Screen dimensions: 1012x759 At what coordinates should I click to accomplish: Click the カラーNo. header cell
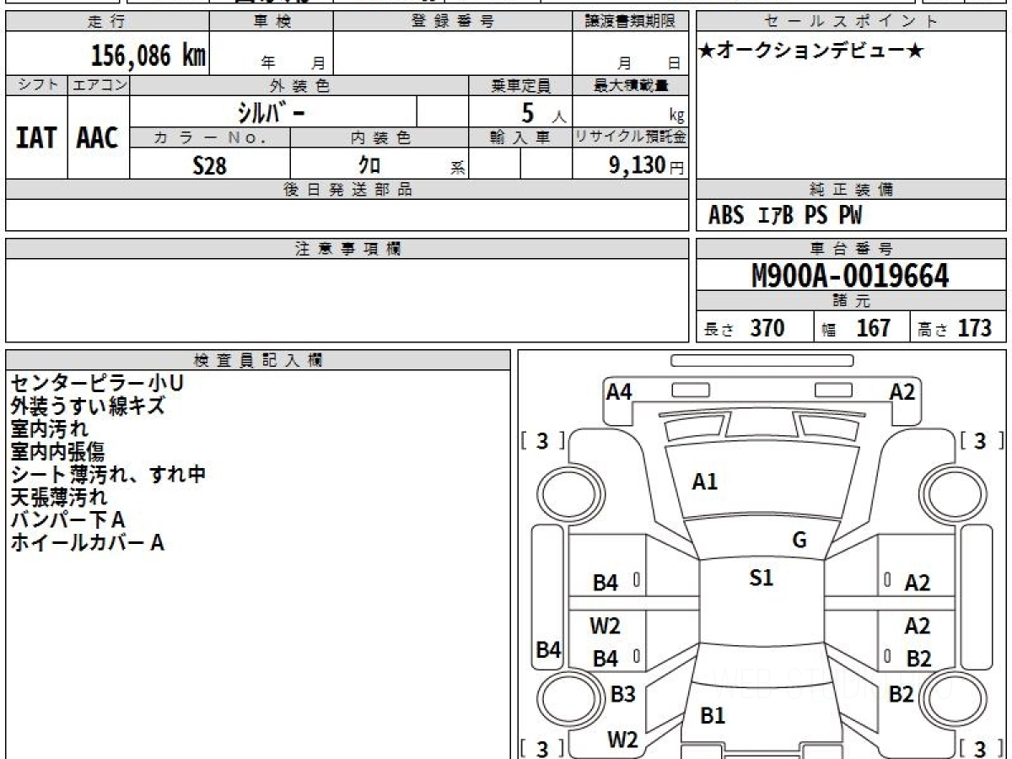210,137
